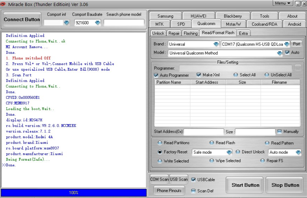Open the Tools tab
Viewport: 307px width, 198px height.
pos(265,16)
